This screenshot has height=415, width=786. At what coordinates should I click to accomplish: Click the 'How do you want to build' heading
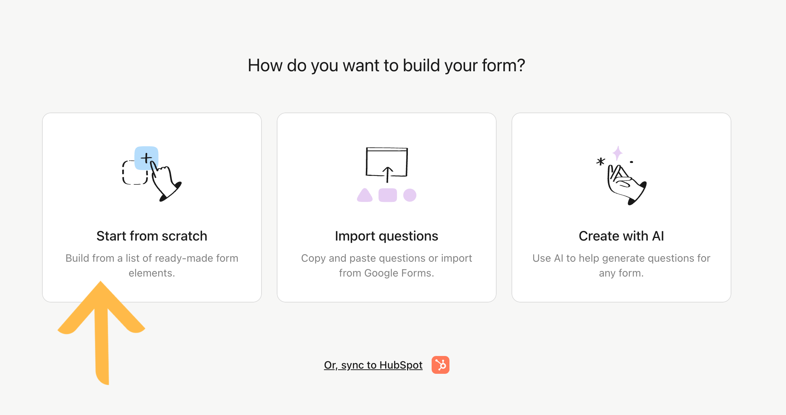[386, 65]
